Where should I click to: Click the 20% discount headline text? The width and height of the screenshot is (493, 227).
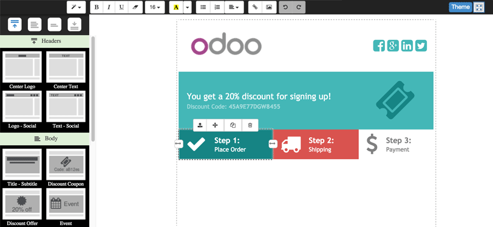coord(259,96)
